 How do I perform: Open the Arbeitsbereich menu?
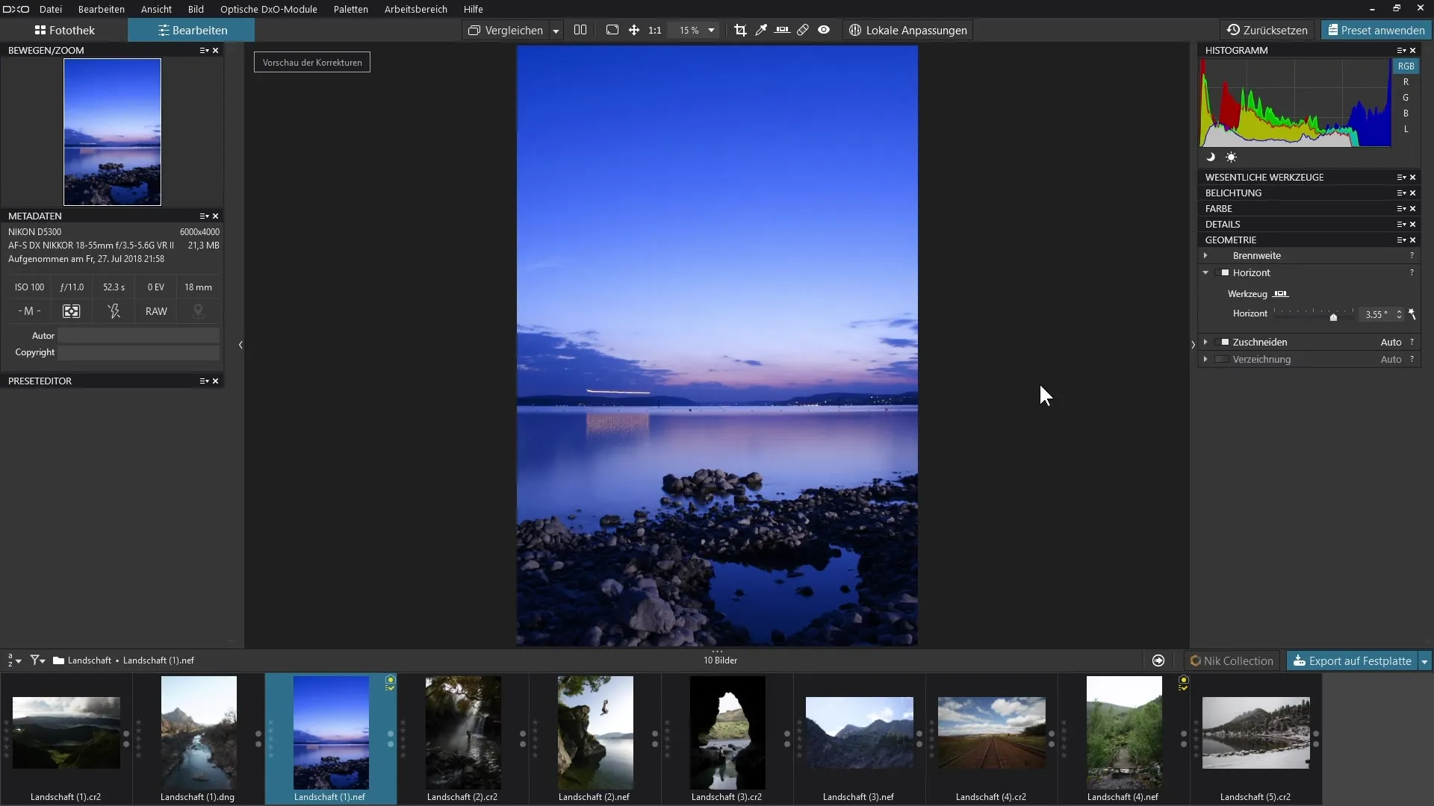point(415,9)
